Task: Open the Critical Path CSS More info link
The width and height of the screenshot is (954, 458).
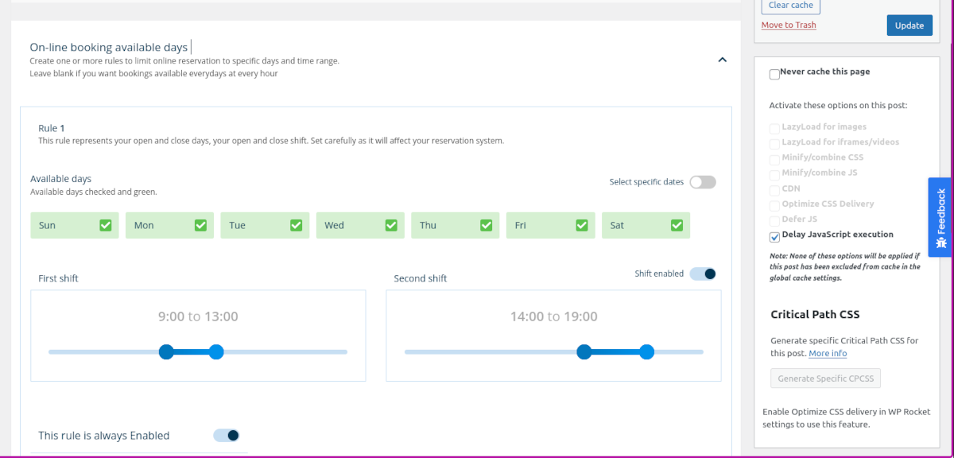Action: (x=828, y=353)
